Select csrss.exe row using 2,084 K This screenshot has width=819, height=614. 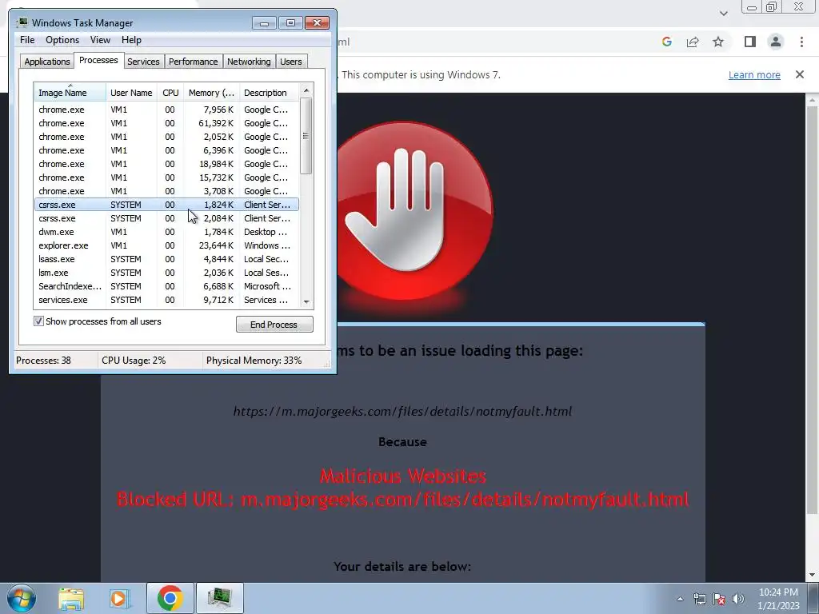tap(166, 218)
